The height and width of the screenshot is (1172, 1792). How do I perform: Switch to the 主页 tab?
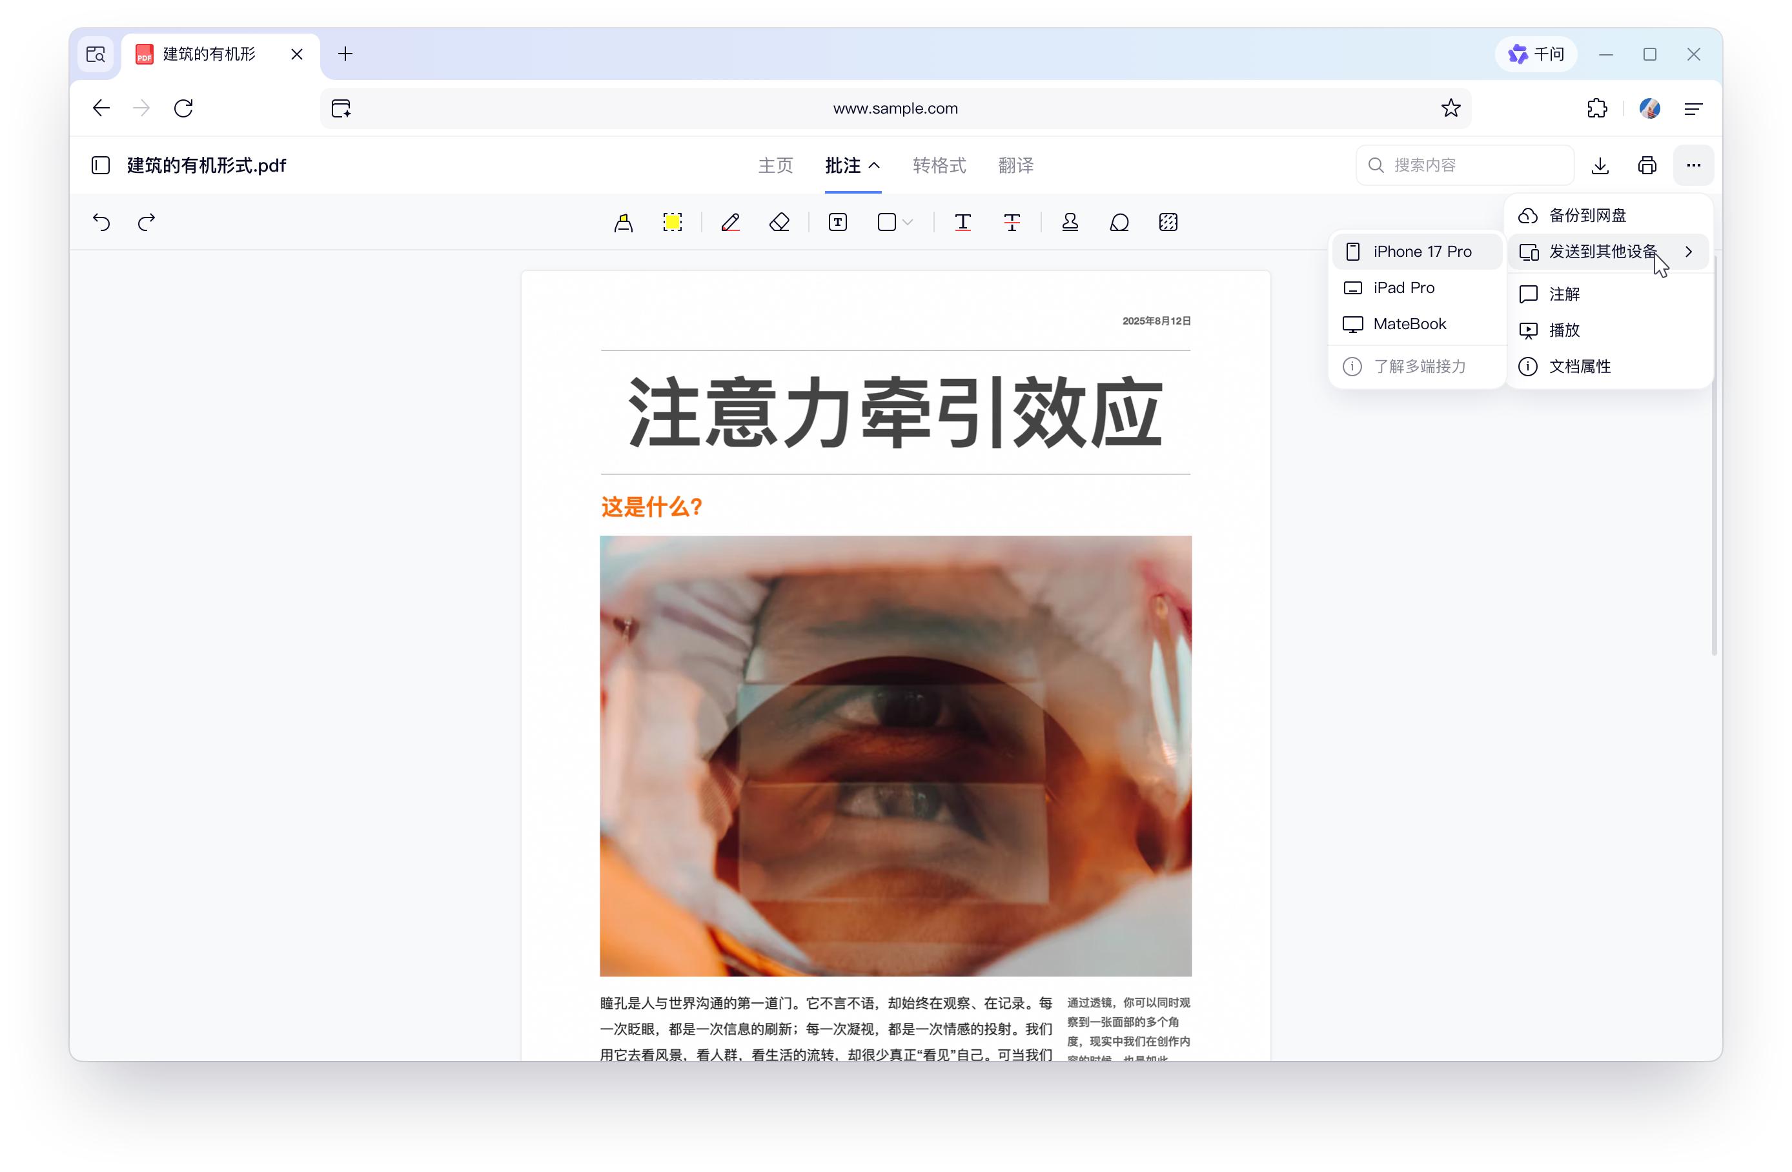pyautogui.click(x=775, y=165)
